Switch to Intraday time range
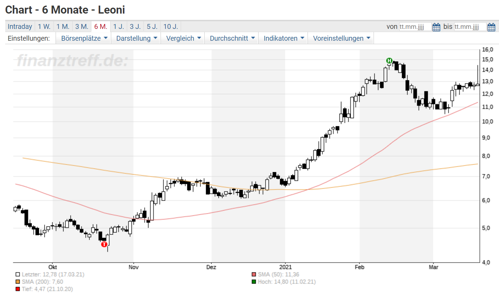This screenshot has height=302, width=499. click(x=20, y=26)
